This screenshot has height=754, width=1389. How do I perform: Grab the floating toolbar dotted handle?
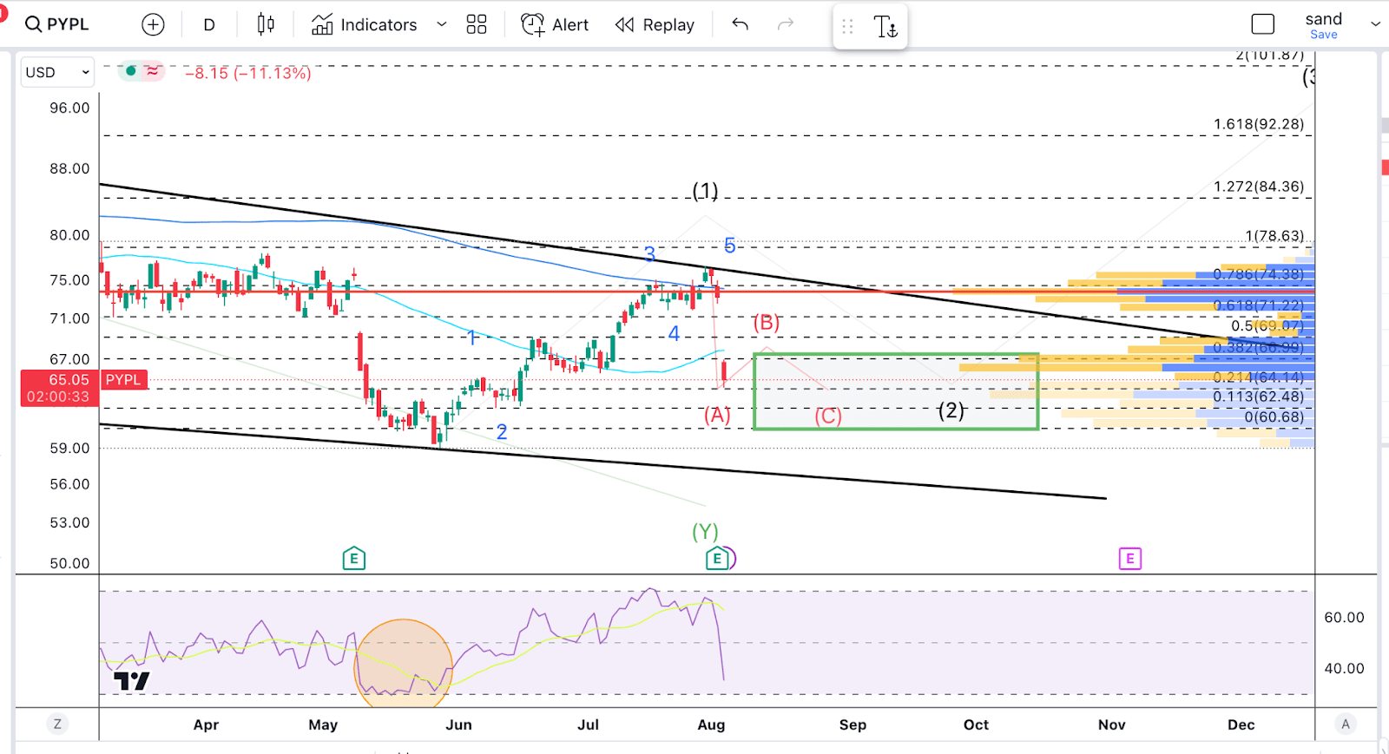pyautogui.click(x=848, y=27)
